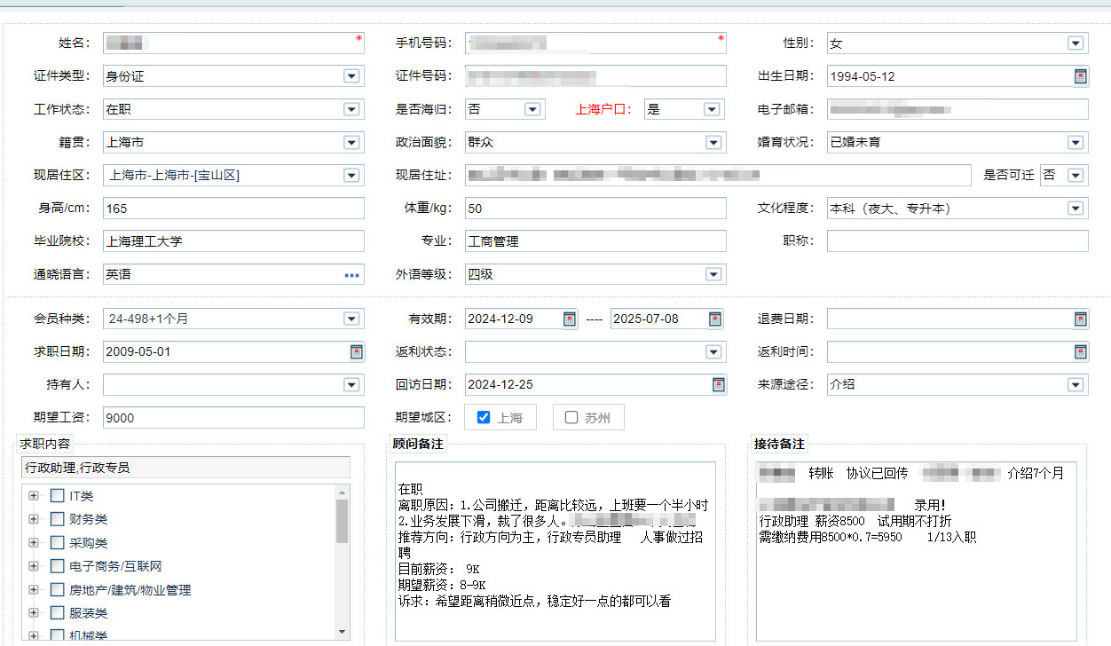Open the 婚育状况 dropdown showing 已婚未育
The width and height of the screenshot is (1111, 646).
(x=1076, y=142)
